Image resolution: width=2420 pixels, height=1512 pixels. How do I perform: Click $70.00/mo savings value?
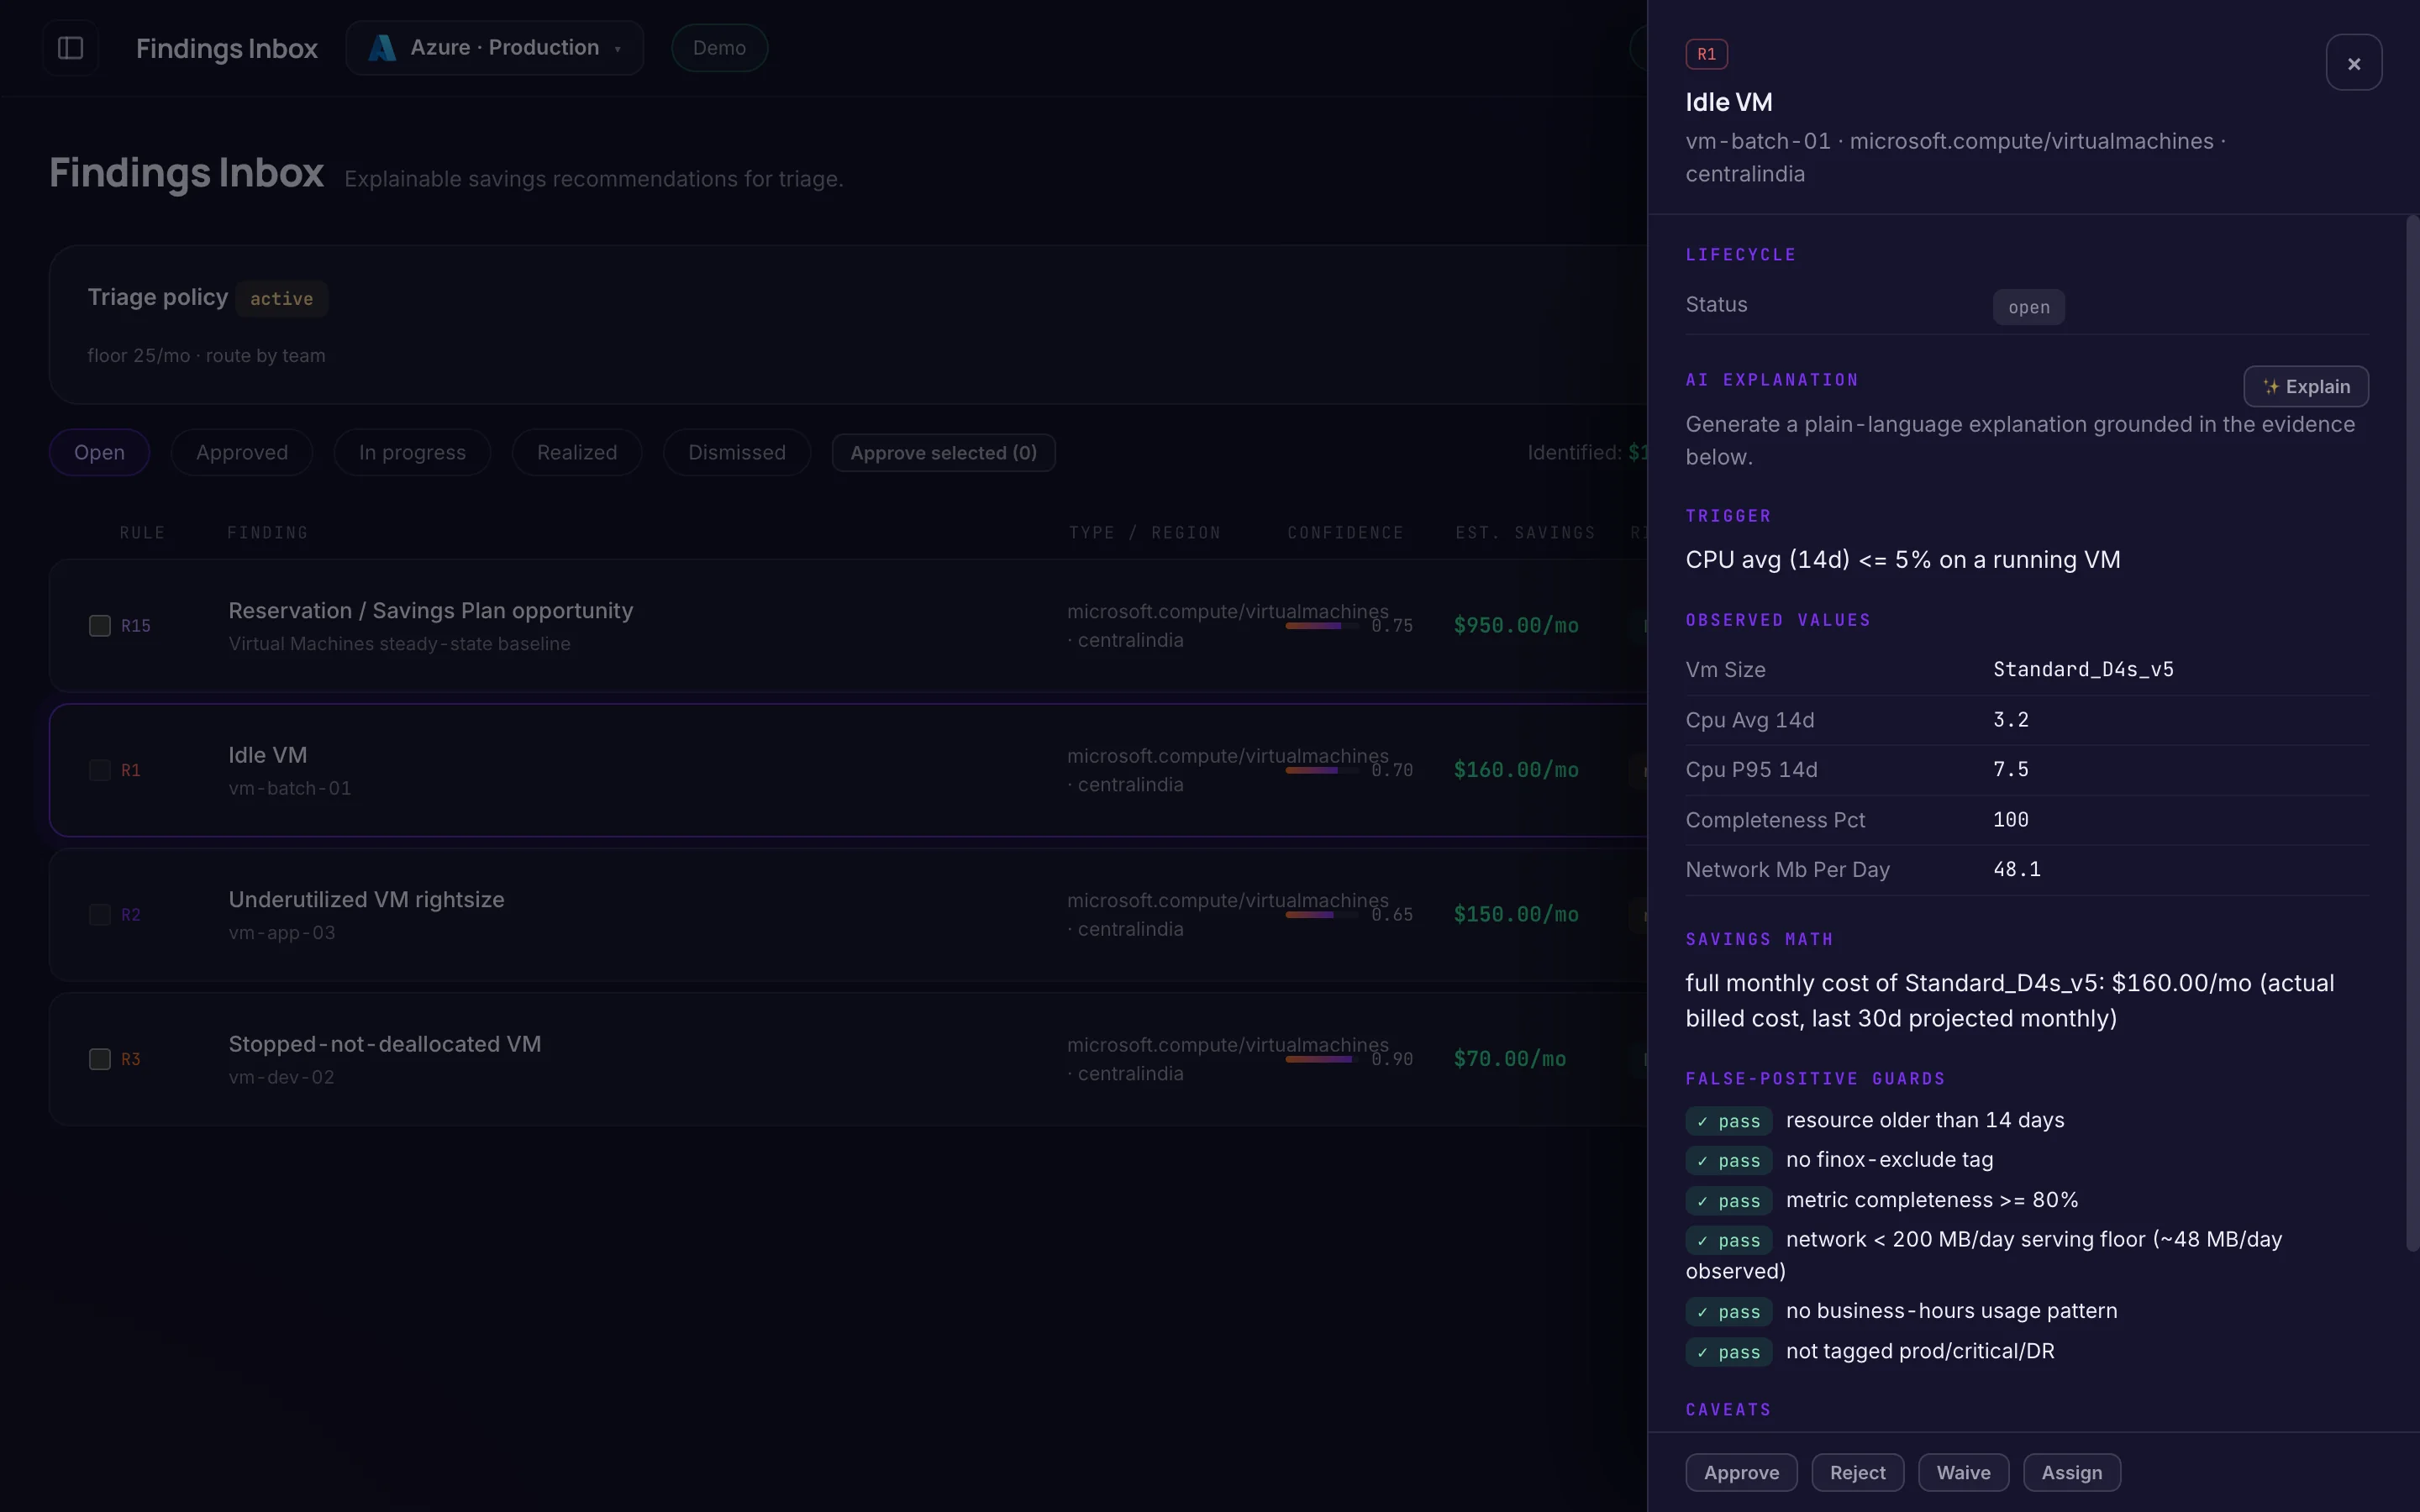(x=1509, y=1060)
